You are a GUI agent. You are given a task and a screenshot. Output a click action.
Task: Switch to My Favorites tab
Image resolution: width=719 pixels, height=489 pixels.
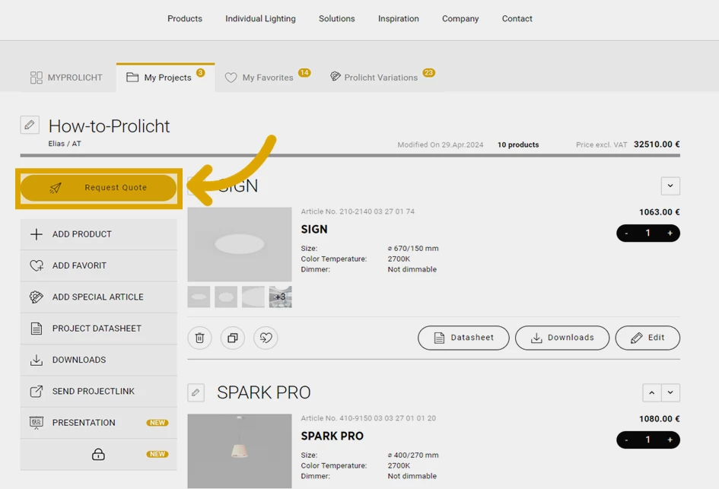267,78
